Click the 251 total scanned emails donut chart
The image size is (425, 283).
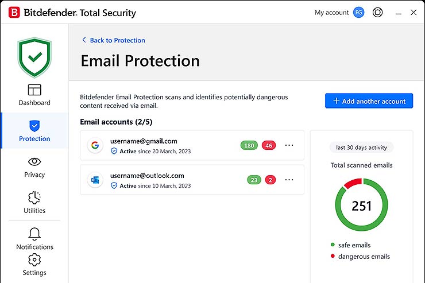pyautogui.click(x=361, y=205)
